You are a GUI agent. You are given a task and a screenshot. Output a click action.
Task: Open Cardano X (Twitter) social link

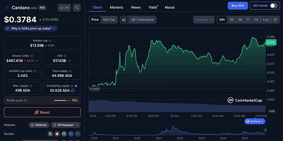tap(51, 134)
